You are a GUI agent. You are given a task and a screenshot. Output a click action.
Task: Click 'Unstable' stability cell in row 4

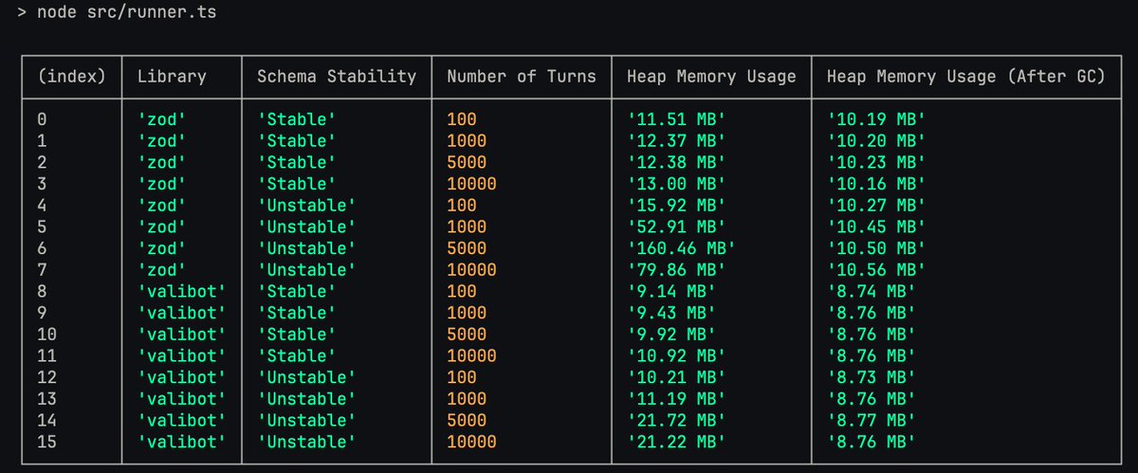pyautogui.click(x=306, y=205)
